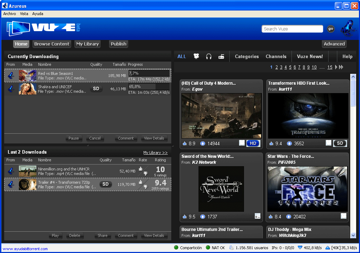Go to next page with single arrow
Image resolution: width=360 pixels, height=253 pixels.
click(336, 67)
